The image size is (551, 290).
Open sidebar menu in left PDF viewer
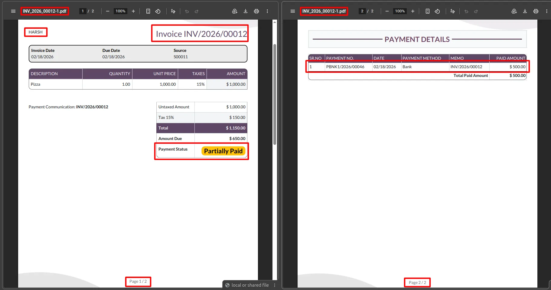click(x=13, y=11)
